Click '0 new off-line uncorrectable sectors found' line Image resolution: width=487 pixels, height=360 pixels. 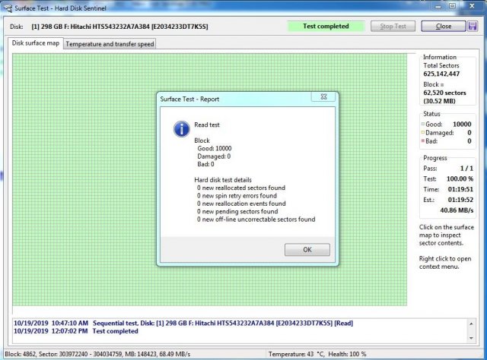pos(256,219)
